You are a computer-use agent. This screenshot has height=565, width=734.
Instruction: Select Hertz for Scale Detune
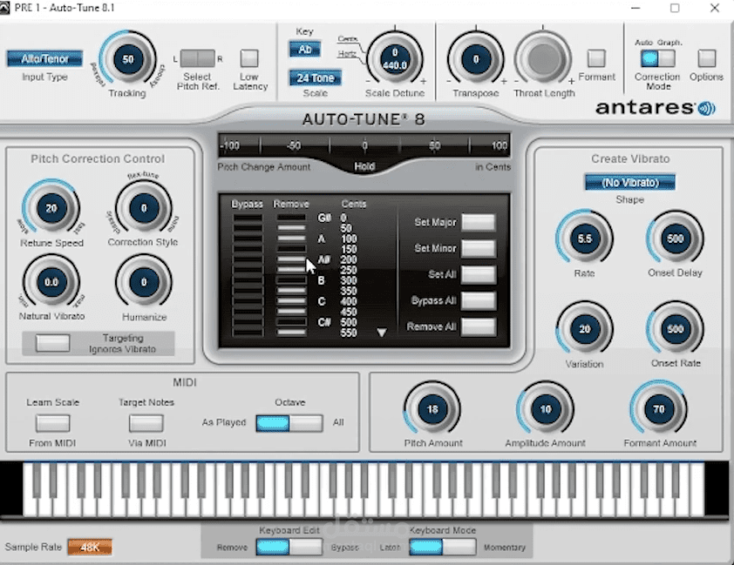[x=347, y=54]
